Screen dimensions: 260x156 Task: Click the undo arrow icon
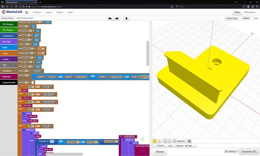[x=110, y=18]
